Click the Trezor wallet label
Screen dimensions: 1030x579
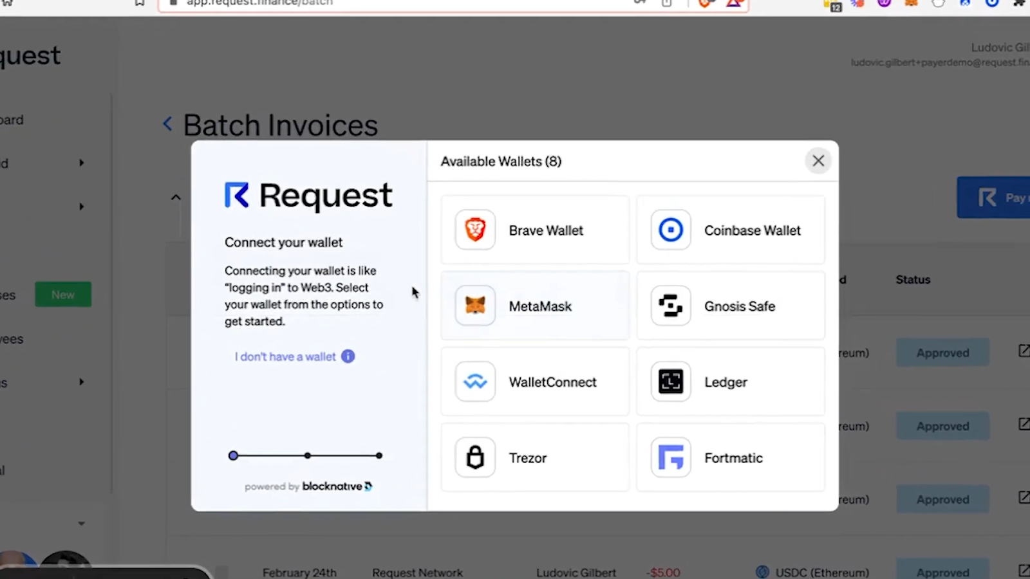pyautogui.click(x=528, y=458)
